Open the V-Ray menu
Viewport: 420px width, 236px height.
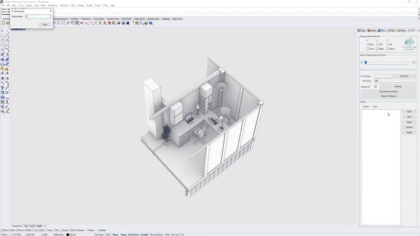click(105, 5)
